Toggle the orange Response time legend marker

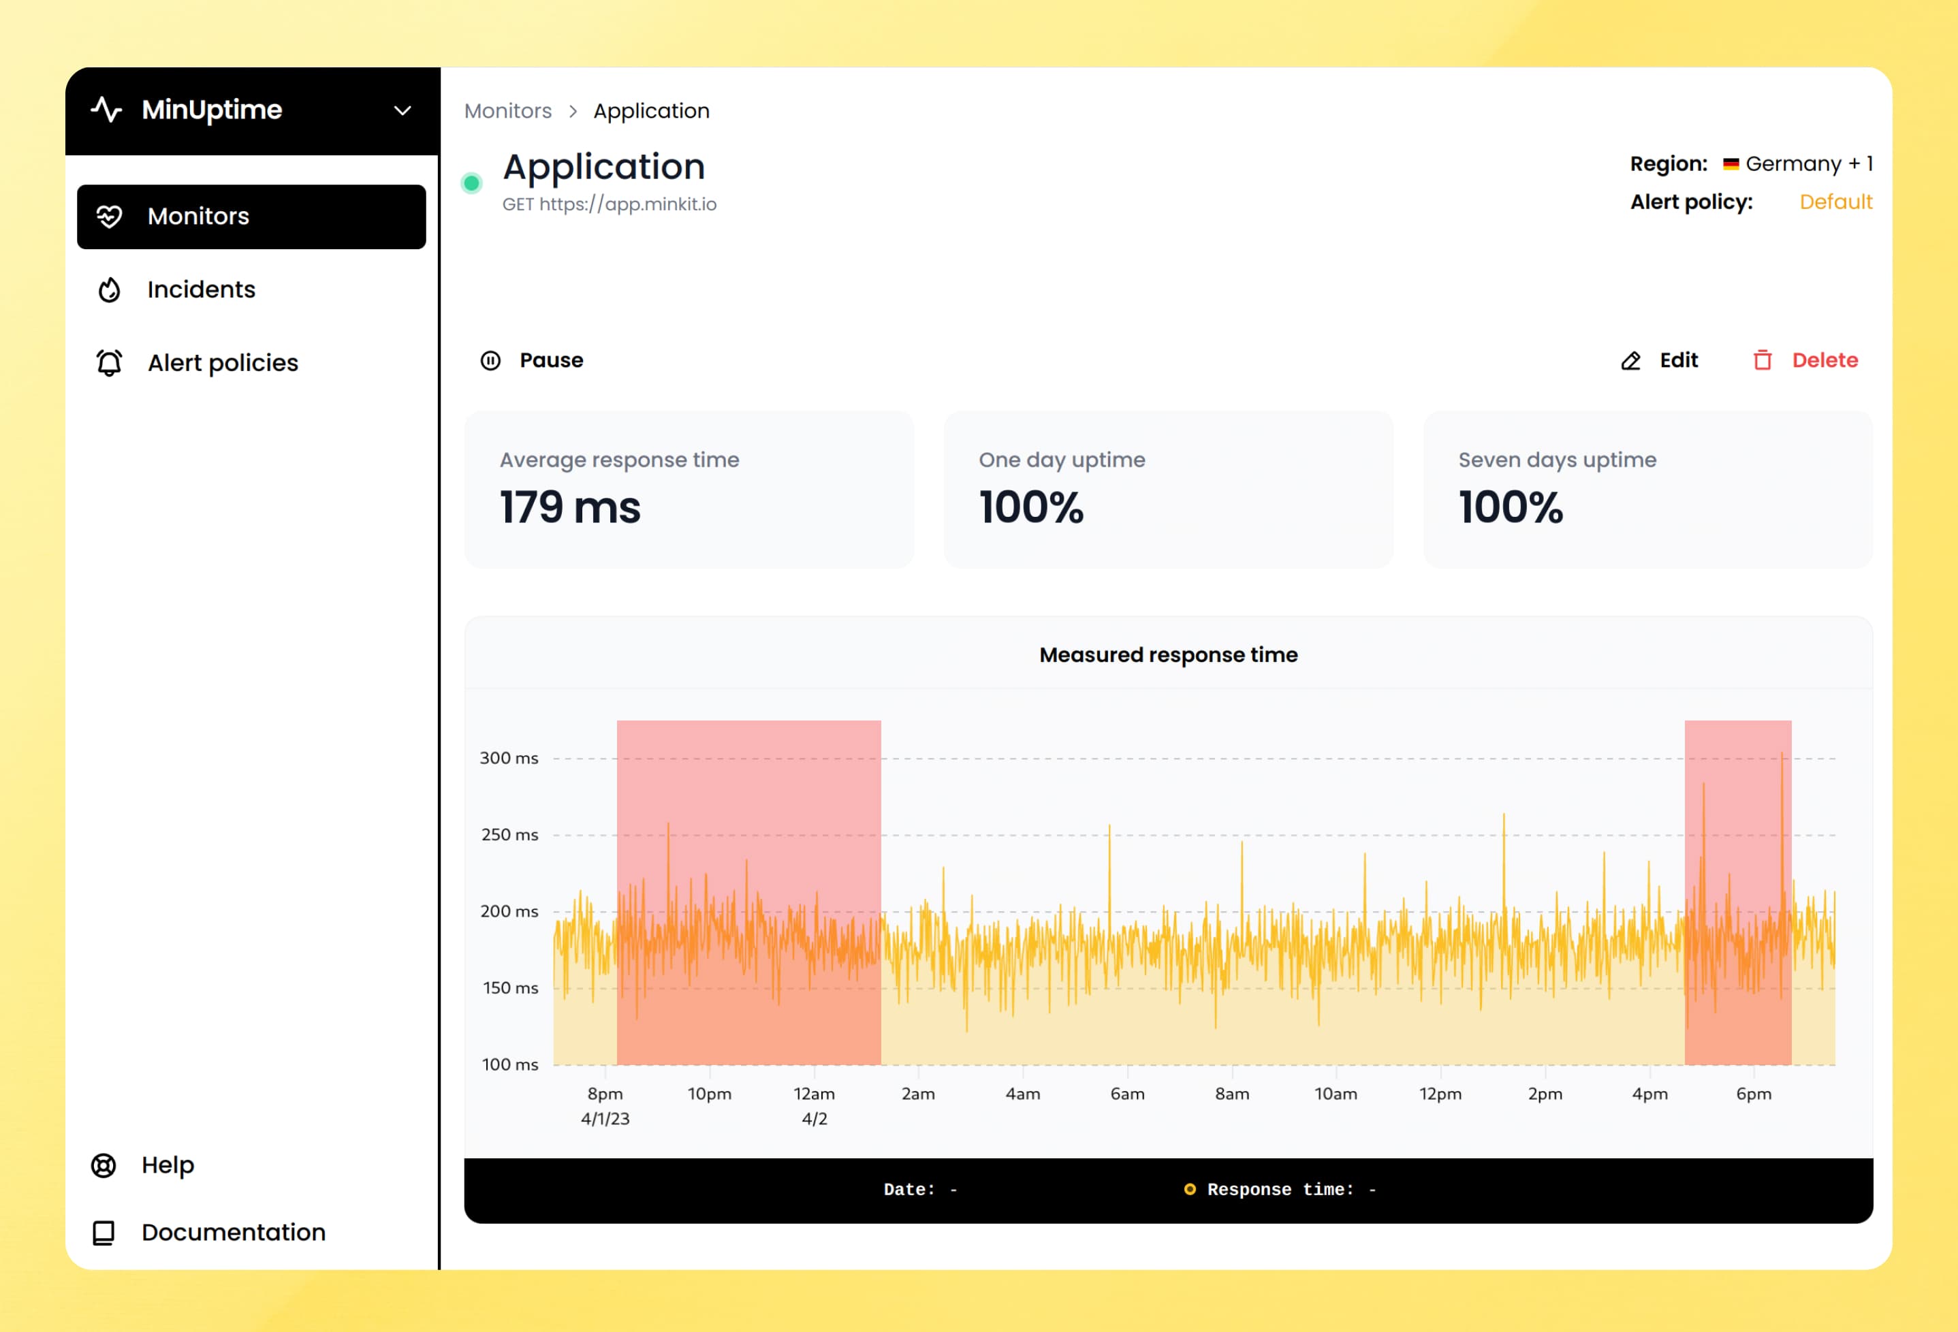1189,1190
